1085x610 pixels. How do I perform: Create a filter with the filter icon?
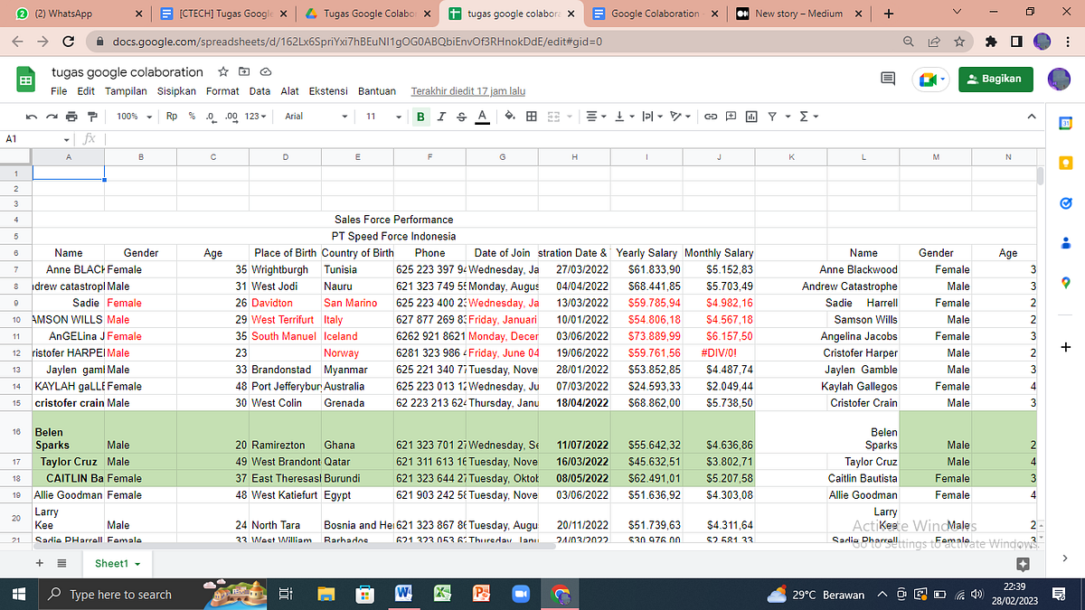[x=774, y=116]
